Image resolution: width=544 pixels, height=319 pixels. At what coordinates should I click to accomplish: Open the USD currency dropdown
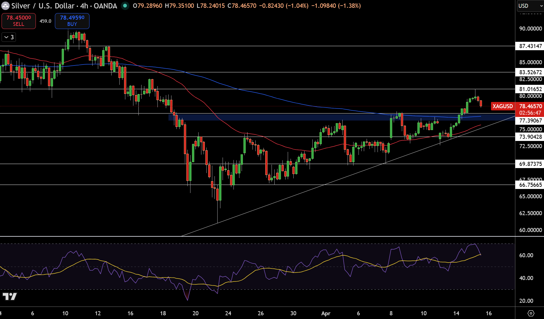(530, 6)
